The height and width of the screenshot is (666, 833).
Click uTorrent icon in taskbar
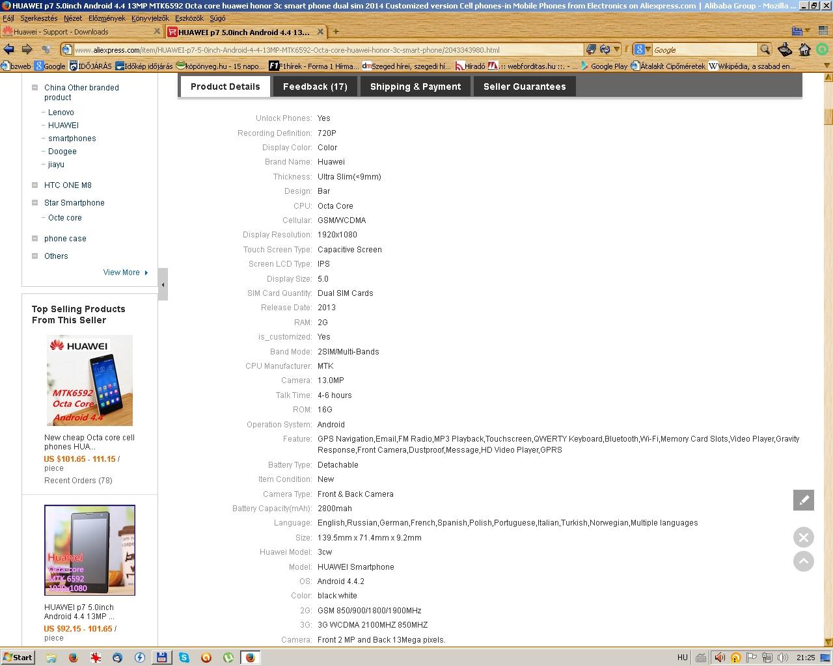(x=228, y=658)
